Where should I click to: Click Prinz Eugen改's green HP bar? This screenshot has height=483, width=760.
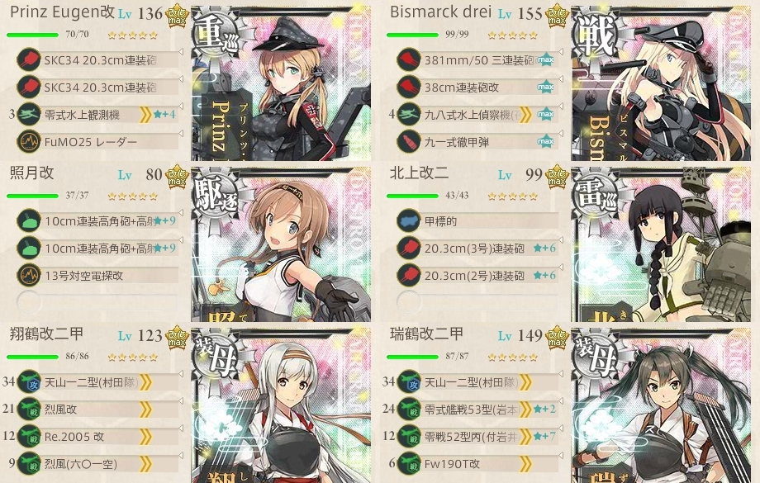(x=32, y=35)
